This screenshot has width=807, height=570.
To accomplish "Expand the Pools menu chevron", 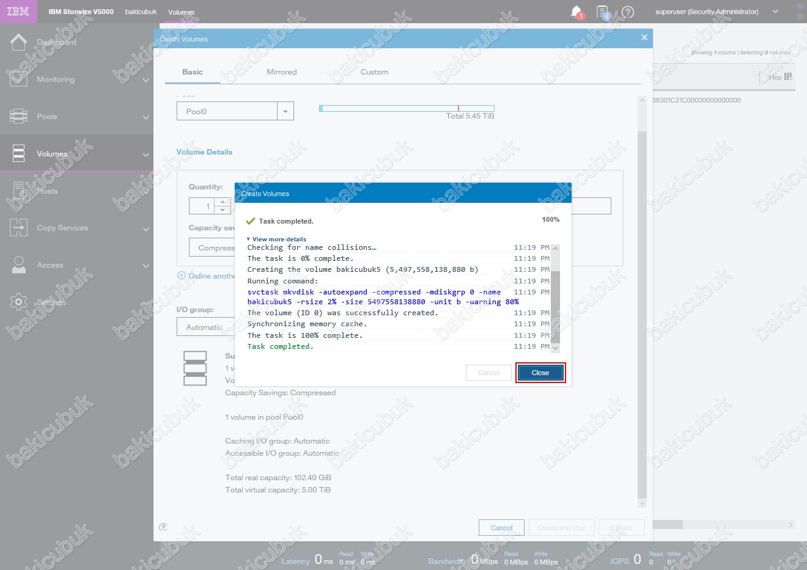I will click(x=146, y=117).
